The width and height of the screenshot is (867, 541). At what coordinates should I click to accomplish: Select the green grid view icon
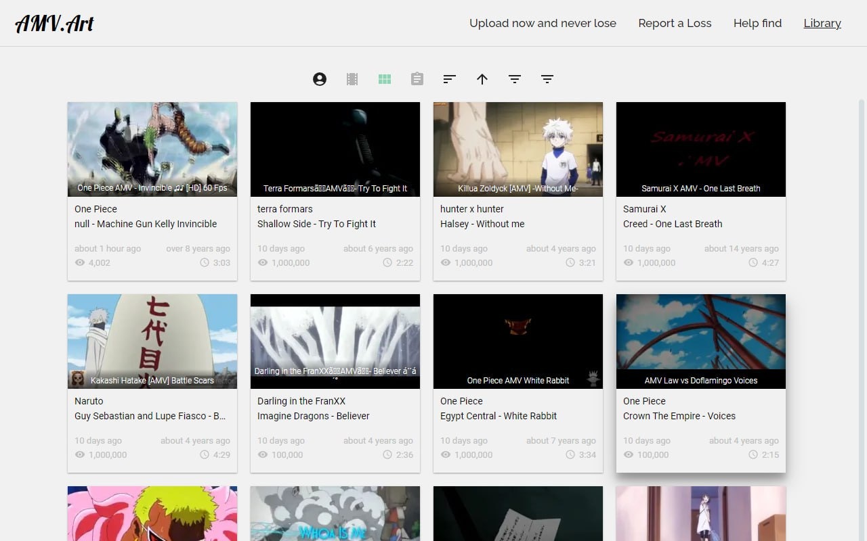tap(385, 79)
